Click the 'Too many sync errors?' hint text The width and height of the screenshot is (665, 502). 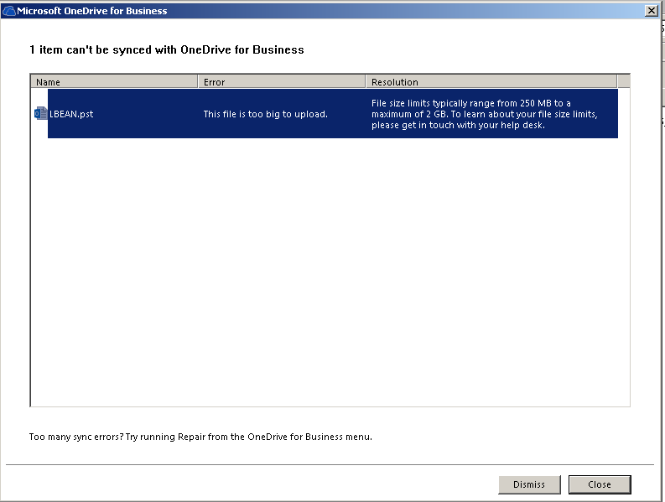tap(200, 437)
